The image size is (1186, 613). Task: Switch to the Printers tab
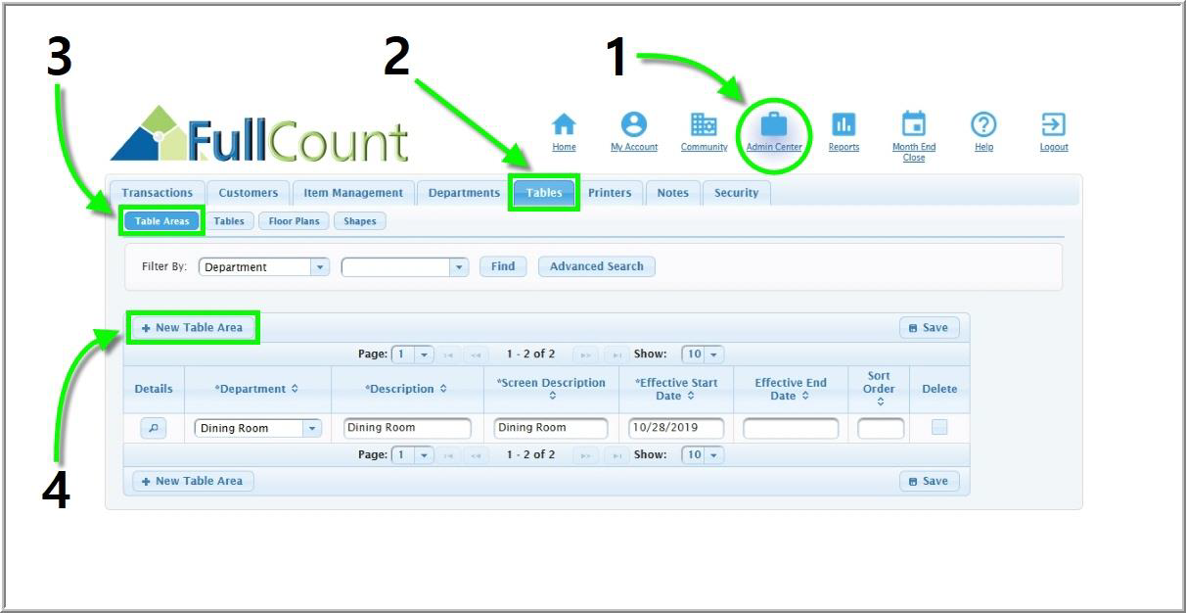pyautogui.click(x=610, y=193)
